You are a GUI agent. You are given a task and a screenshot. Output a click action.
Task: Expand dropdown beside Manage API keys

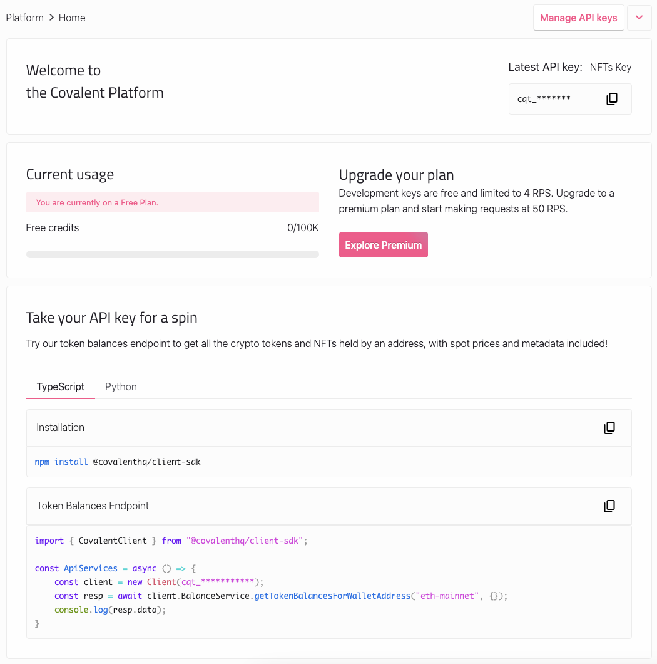click(639, 18)
